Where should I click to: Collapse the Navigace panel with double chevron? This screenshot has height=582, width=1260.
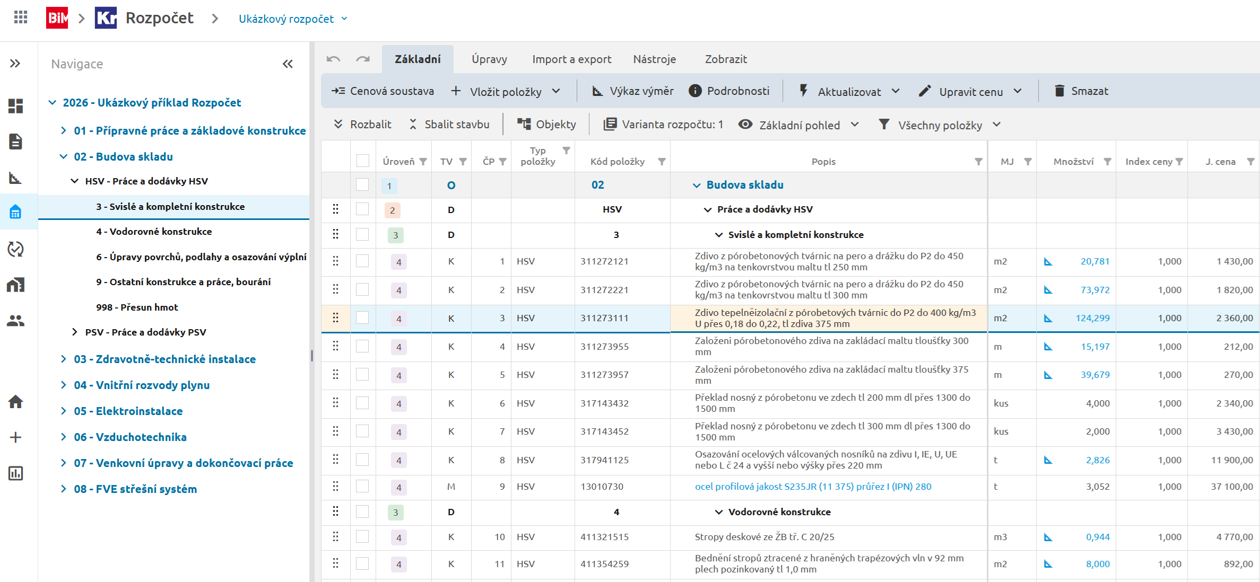click(x=288, y=64)
